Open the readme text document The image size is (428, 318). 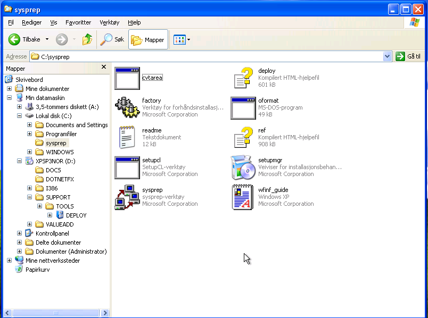[x=127, y=137]
